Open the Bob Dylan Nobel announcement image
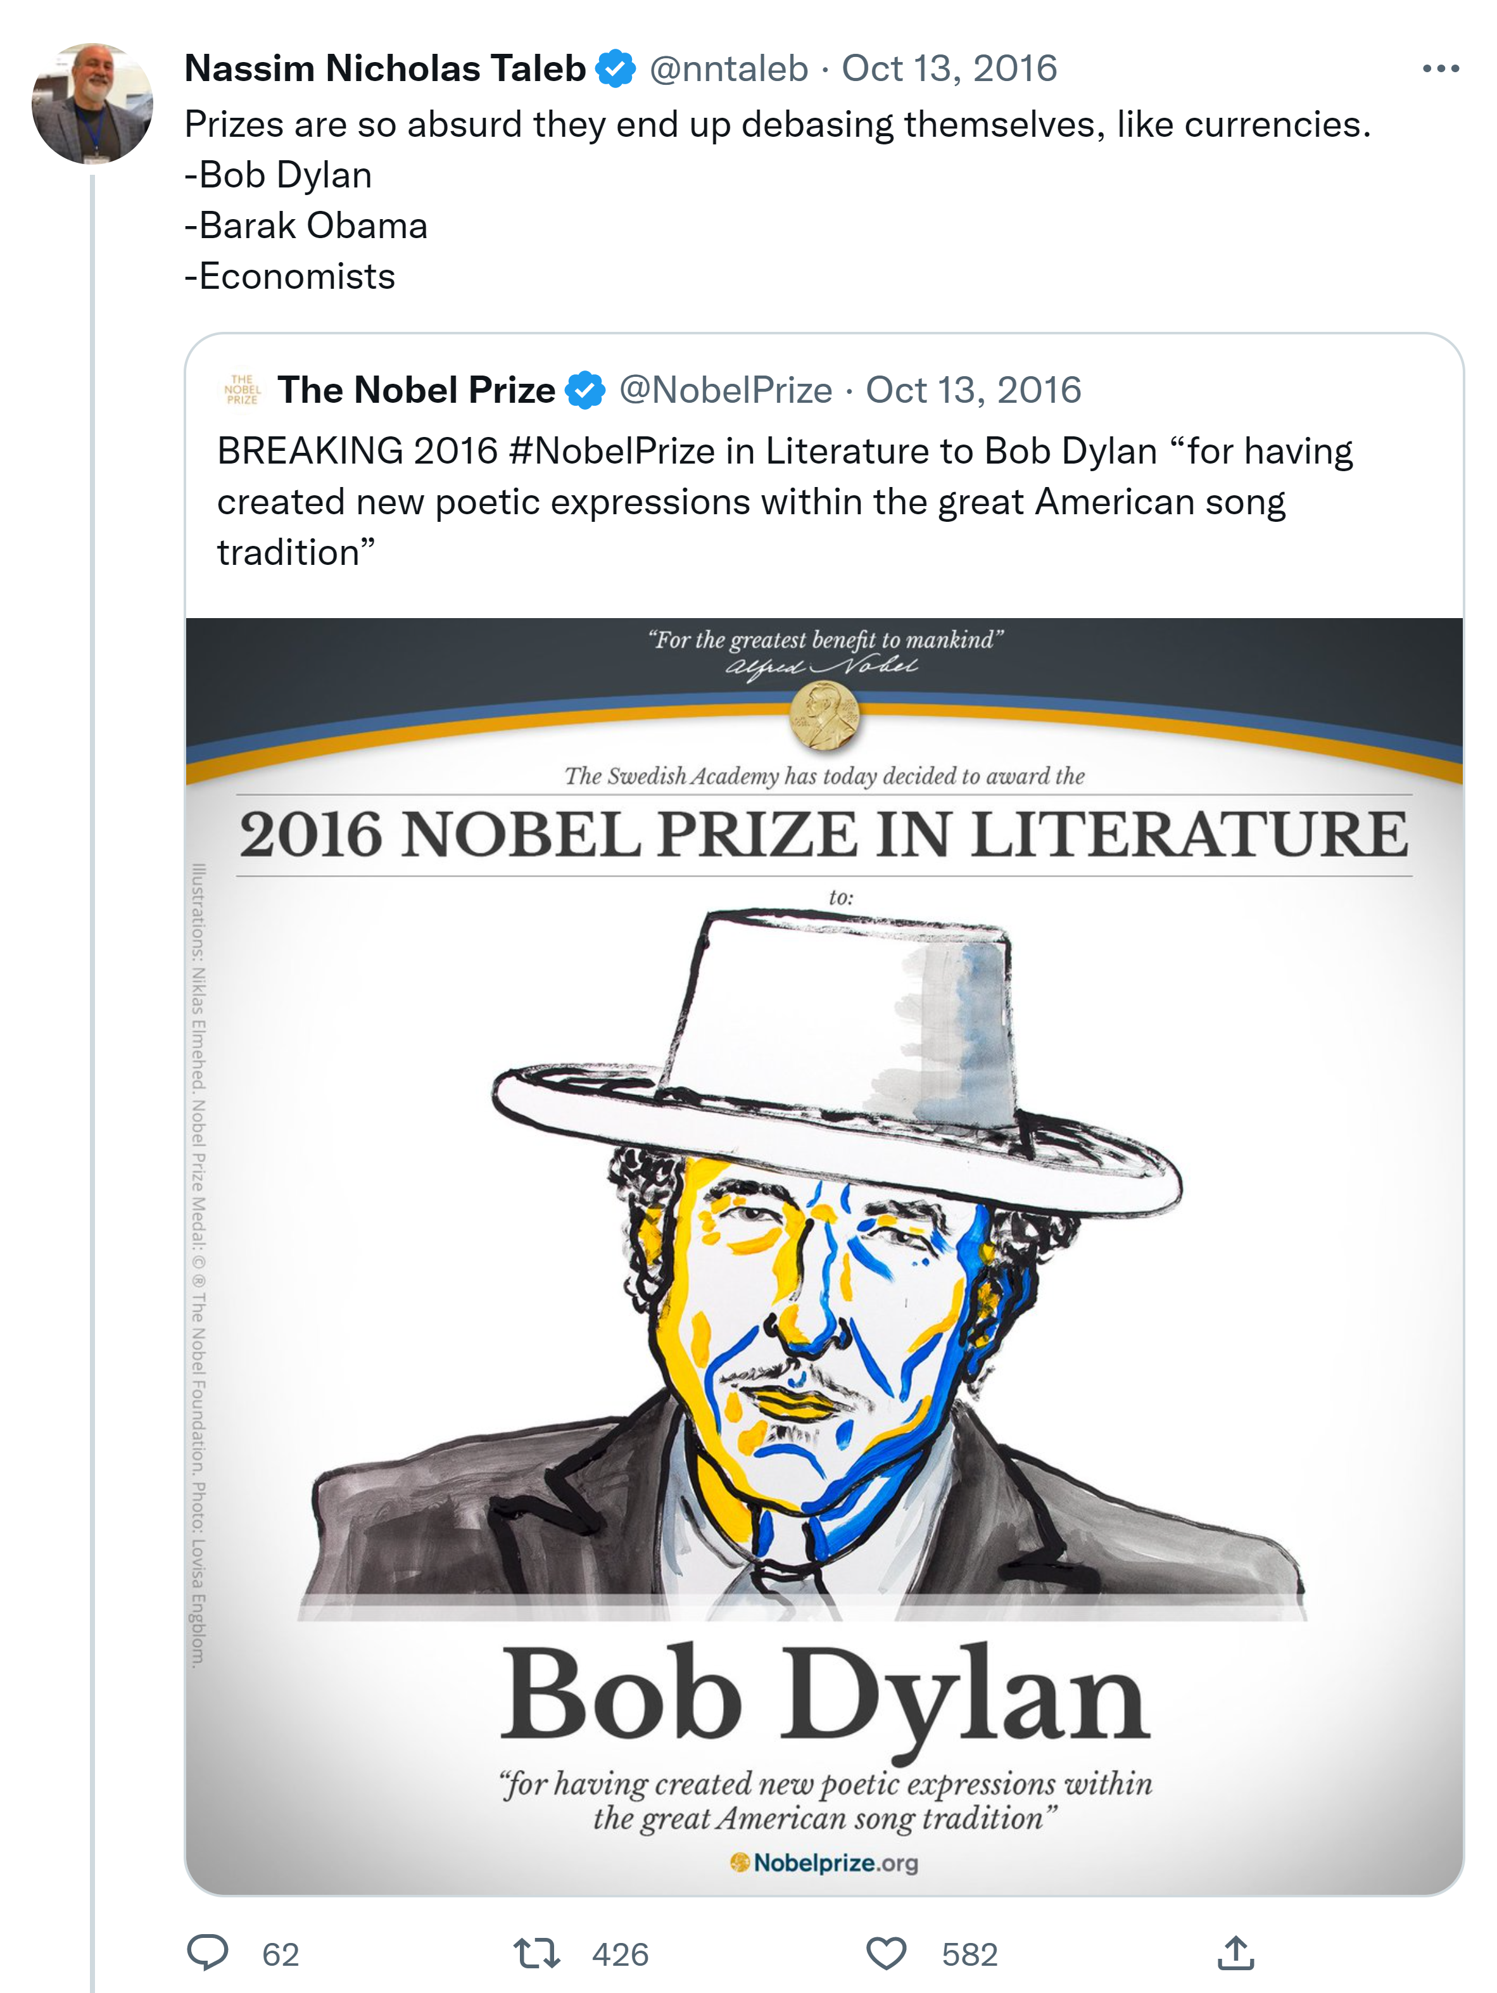The width and height of the screenshot is (1497, 1993). (x=823, y=1254)
